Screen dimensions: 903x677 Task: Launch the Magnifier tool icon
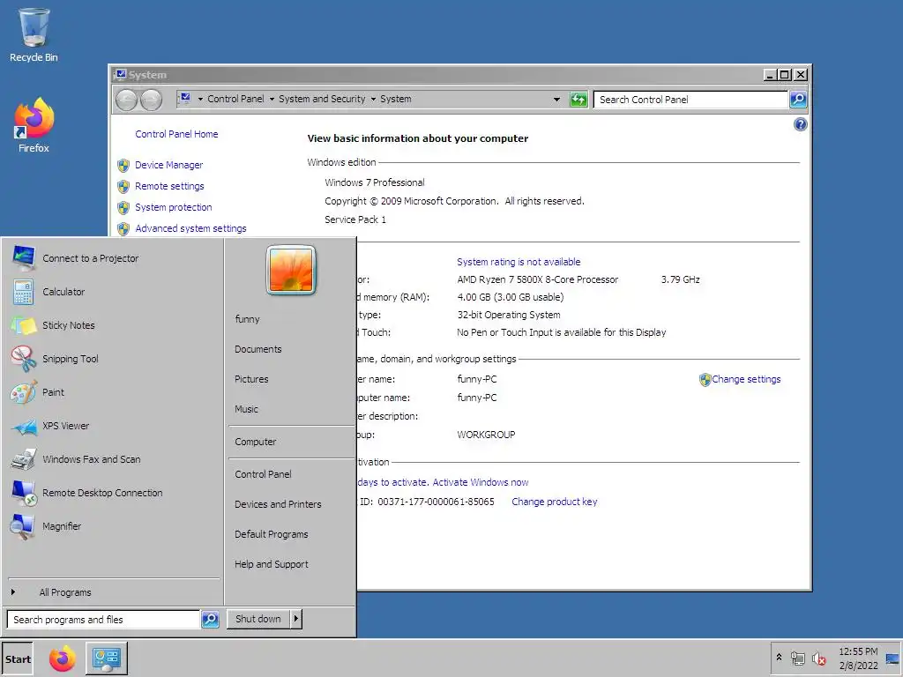point(24,526)
